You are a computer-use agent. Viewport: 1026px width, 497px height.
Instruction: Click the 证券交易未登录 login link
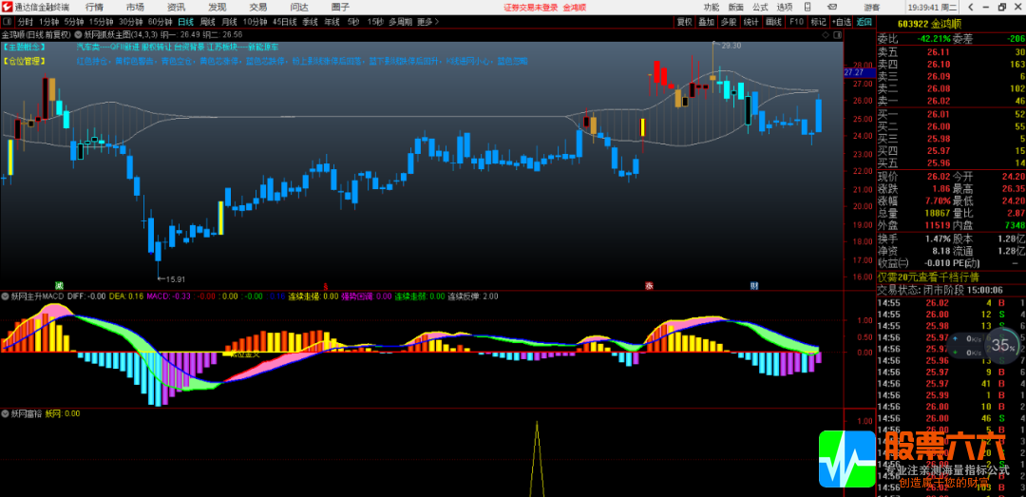click(531, 7)
